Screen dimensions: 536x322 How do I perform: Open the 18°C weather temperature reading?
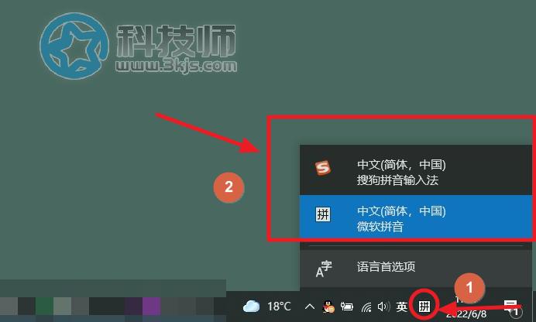point(279,307)
